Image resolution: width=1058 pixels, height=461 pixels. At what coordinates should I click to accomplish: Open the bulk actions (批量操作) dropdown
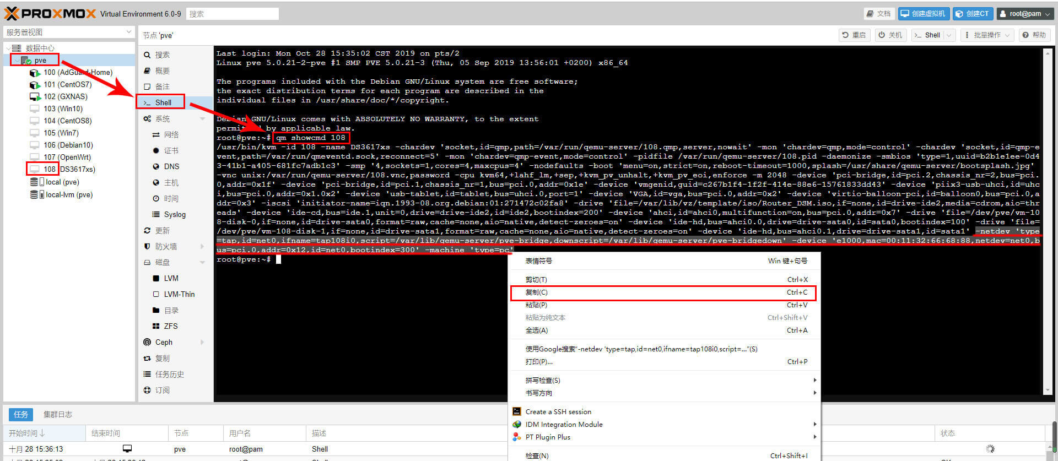click(986, 35)
